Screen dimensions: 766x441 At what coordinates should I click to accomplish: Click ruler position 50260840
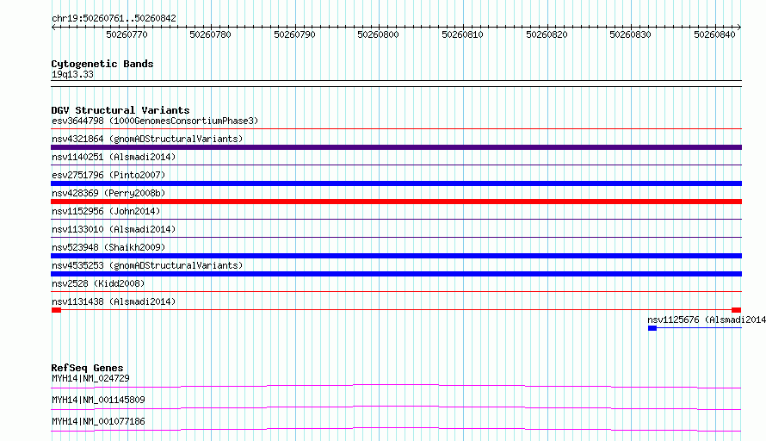[714, 34]
